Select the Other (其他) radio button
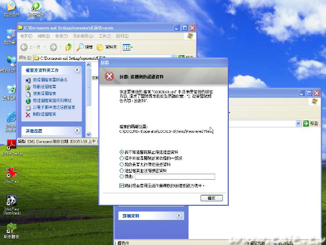This screenshot has width=326, height=245. click(122, 176)
